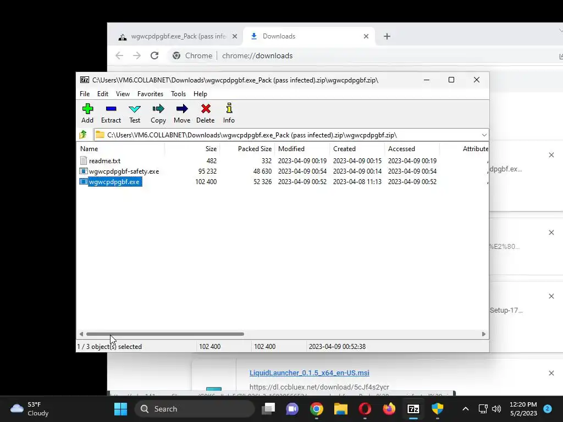Close the Downloads tab in Chrome
Screen dimensions: 563x422
coord(366,36)
